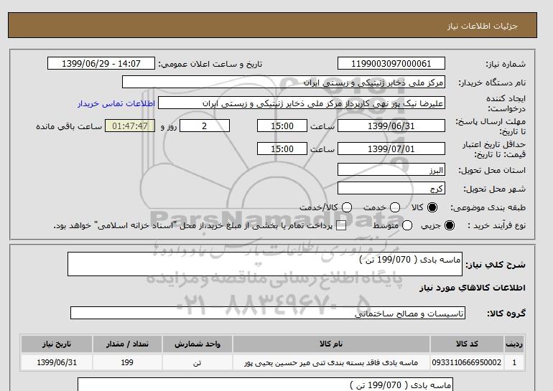Select the خدمت radio button
The width and height of the screenshot is (553, 391).
(395, 207)
